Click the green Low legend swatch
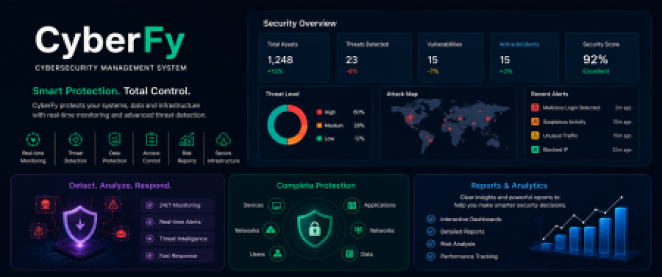 coord(319,138)
